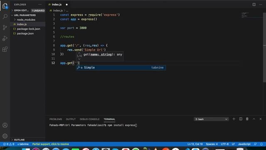
Task: Click line number 12 in gutter
Action: [53, 63]
